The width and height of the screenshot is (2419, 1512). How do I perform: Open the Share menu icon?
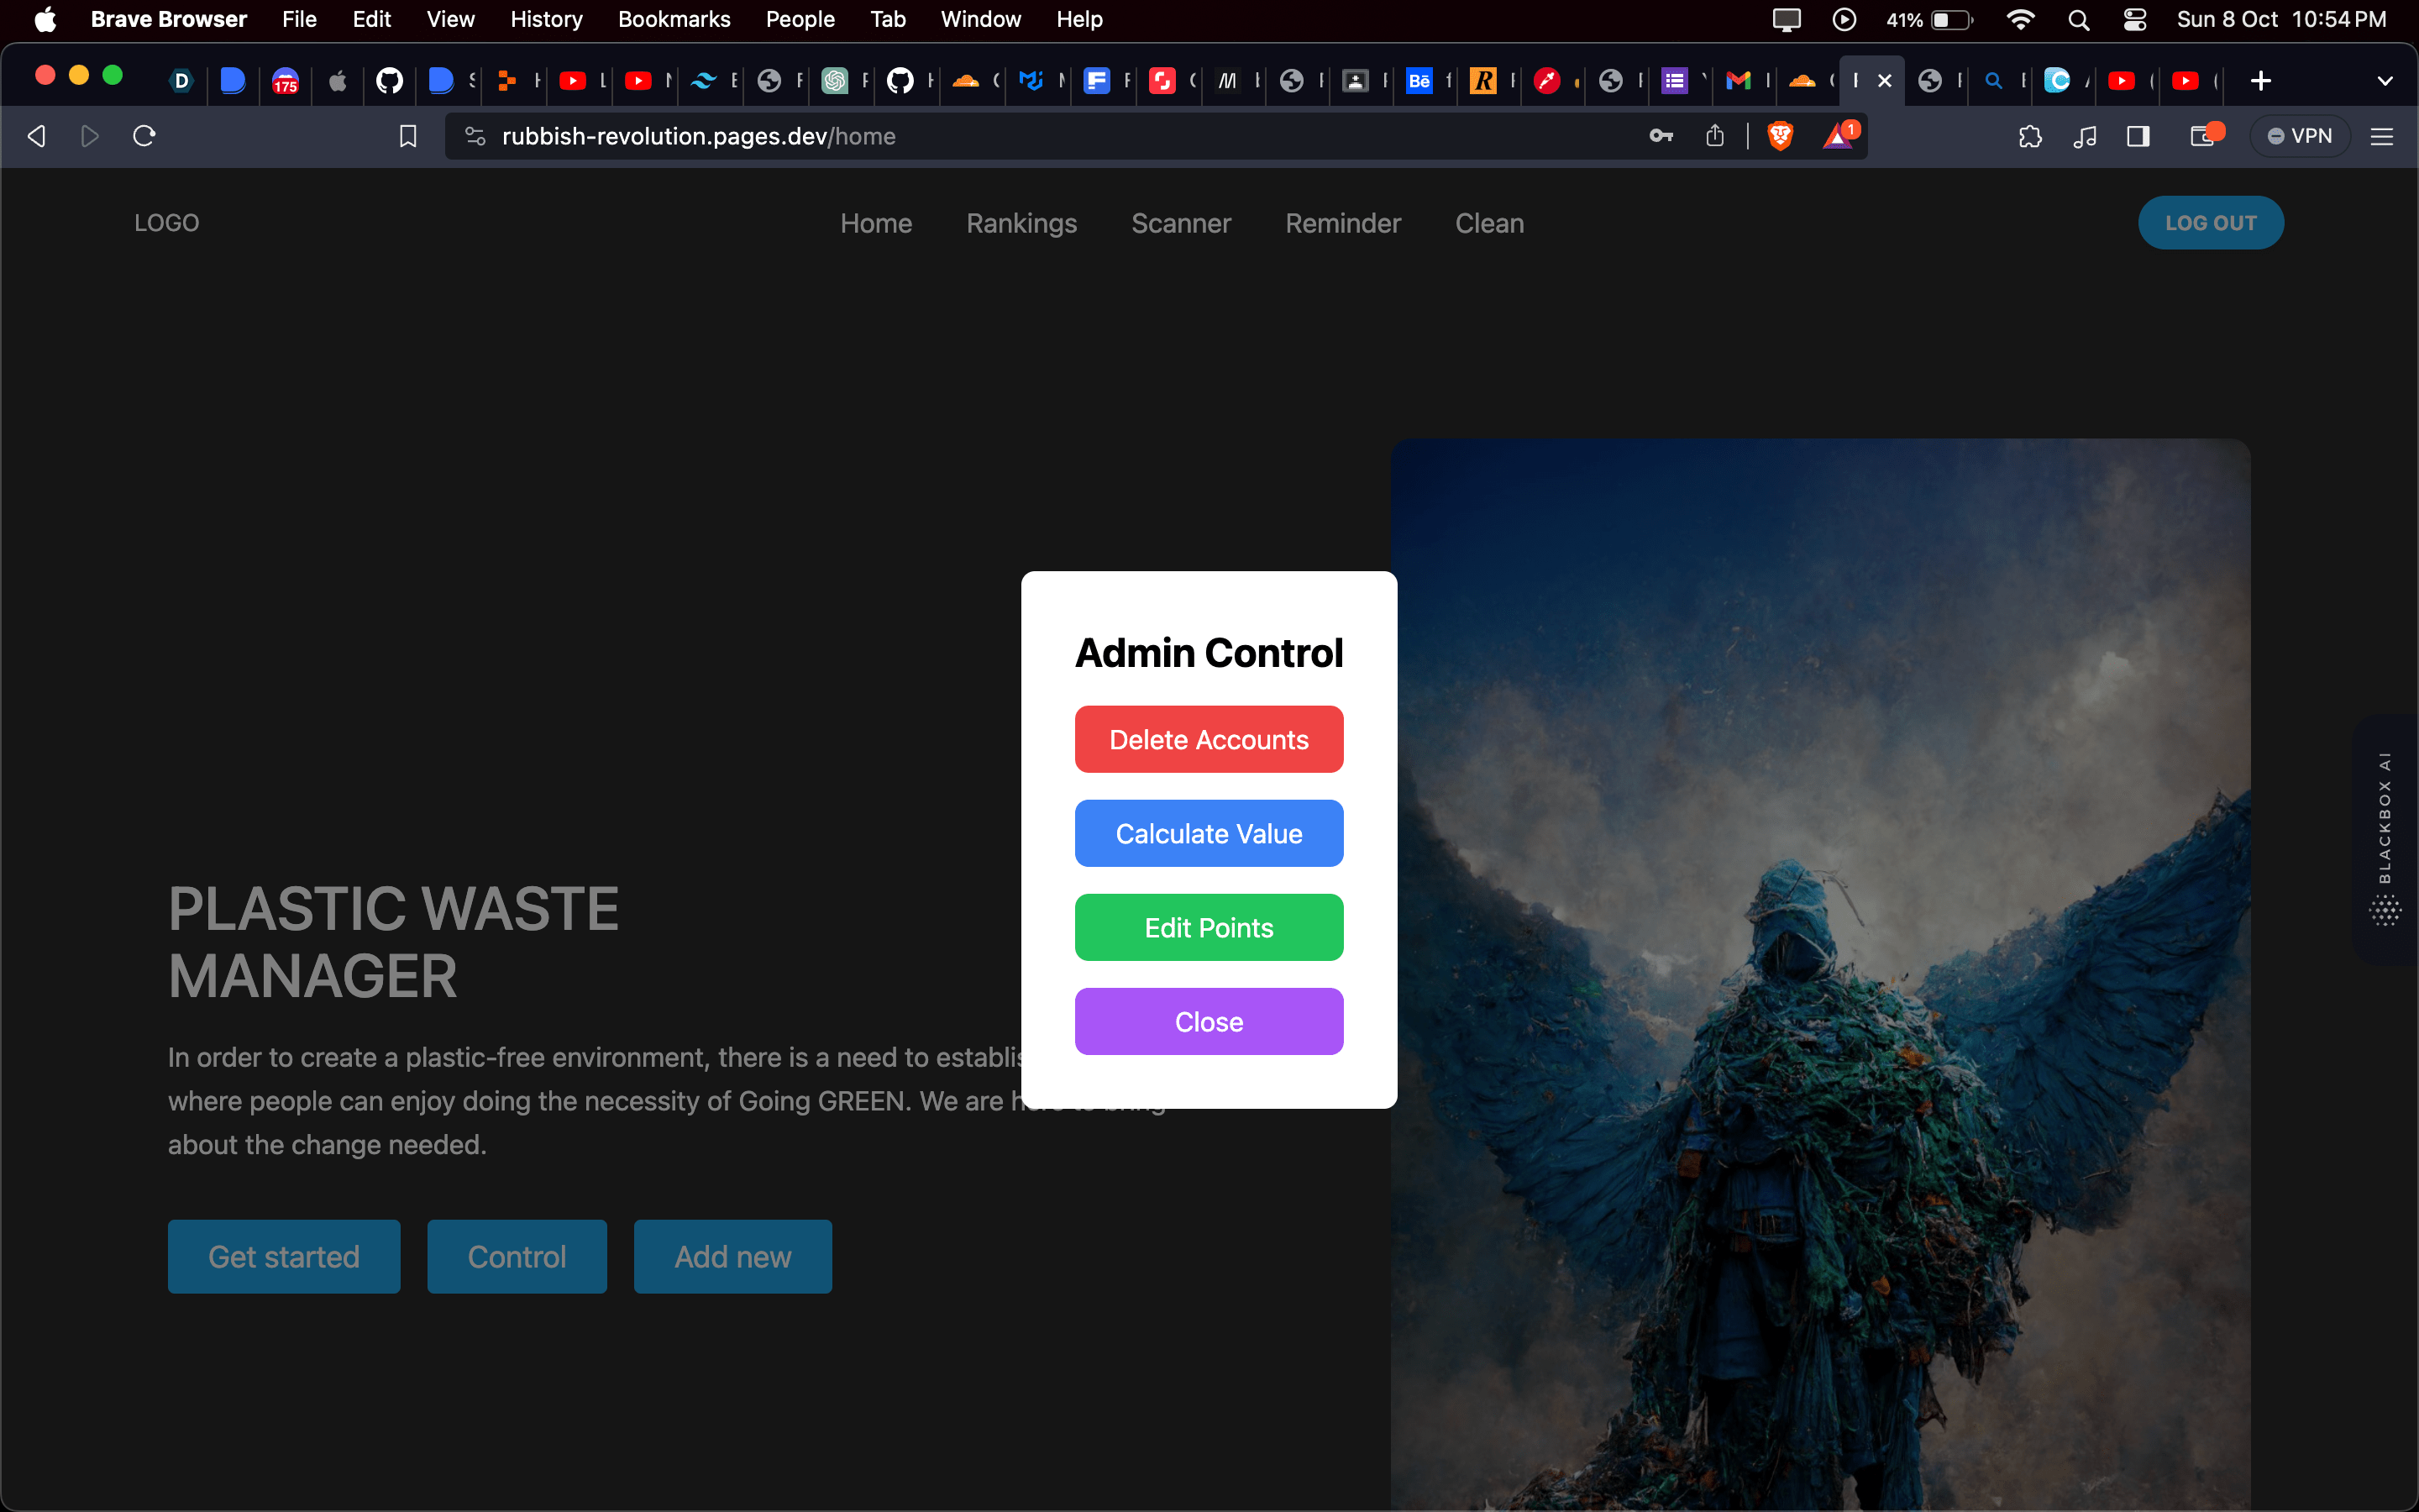[x=1715, y=136]
